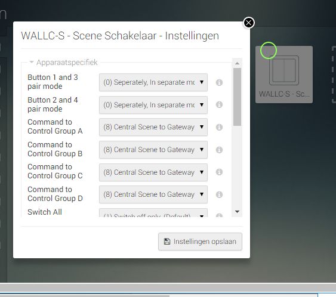Screen dimensions: 336x297
Task: Show info for Control Group C command
Action: tap(219, 172)
